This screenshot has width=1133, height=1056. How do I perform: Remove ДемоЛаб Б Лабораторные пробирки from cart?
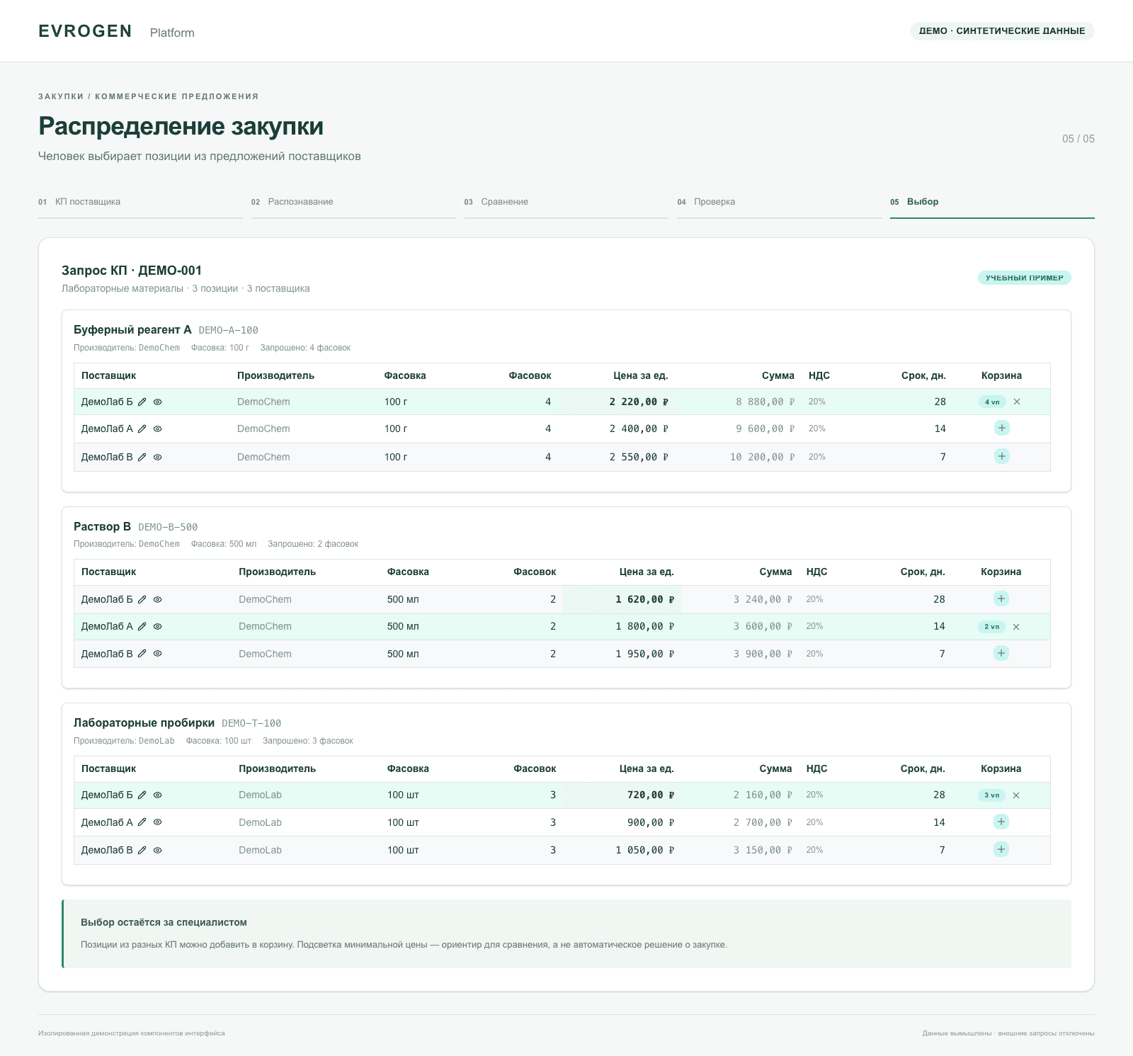[x=1016, y=795]
